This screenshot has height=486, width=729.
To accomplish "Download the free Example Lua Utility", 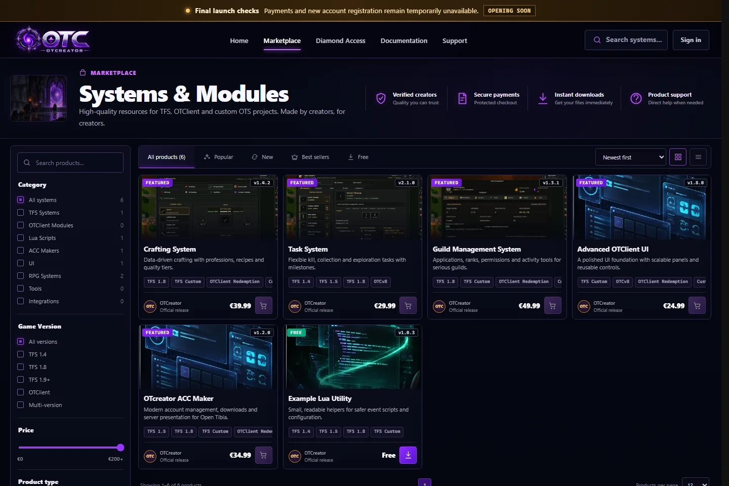I will [408, 455].
